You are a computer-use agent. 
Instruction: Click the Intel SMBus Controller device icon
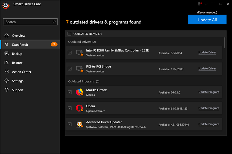point(79,53)
